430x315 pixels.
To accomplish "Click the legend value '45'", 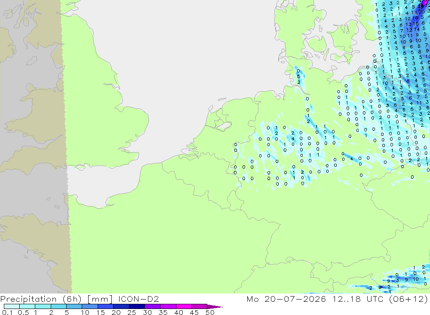I will click(x=194, y=312).
